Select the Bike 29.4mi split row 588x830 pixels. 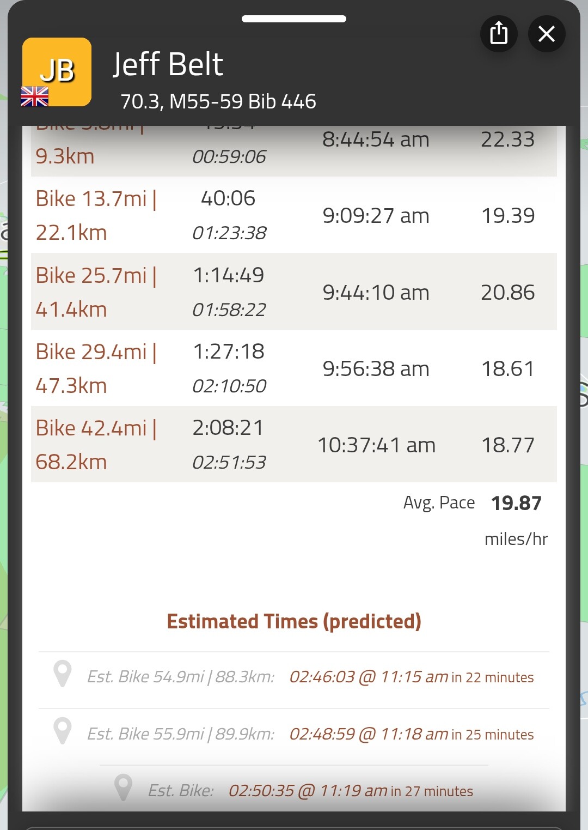click(294, 368)
